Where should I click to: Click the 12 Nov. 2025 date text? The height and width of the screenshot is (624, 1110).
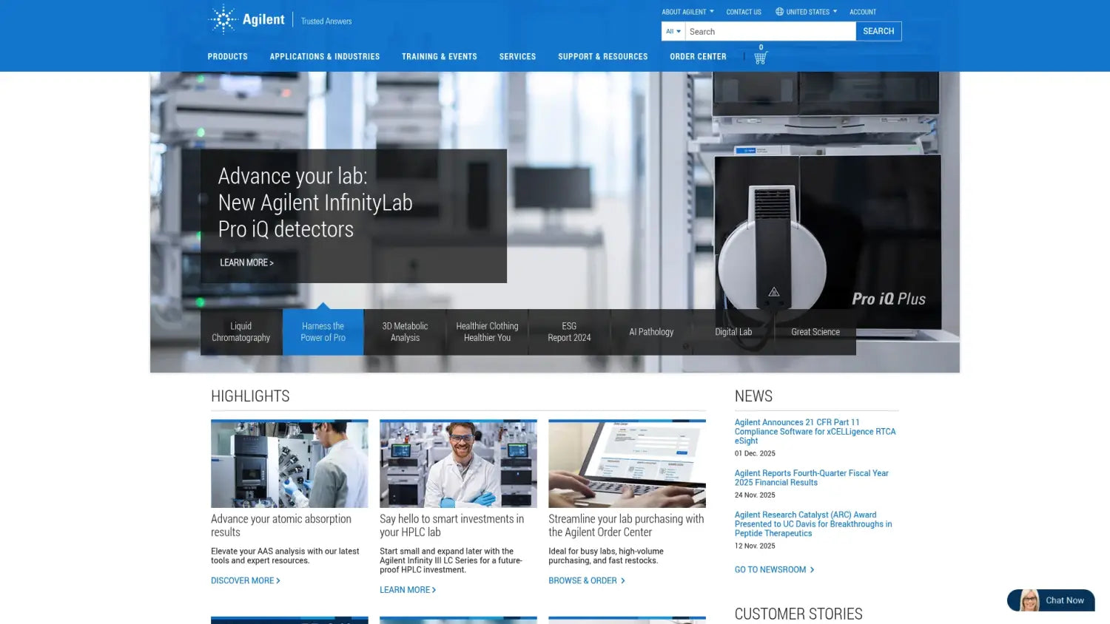755,546
